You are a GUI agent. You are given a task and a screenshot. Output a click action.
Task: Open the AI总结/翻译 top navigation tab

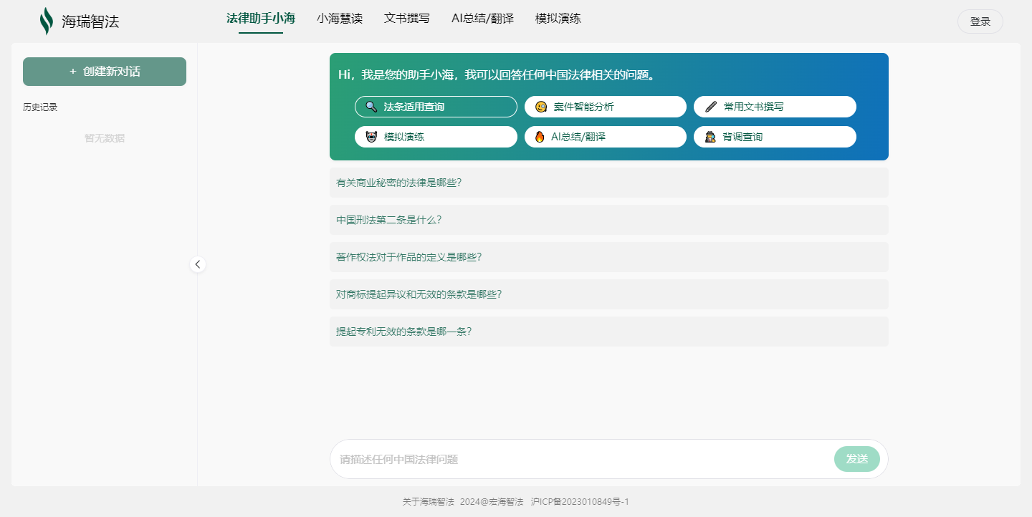pos(482,19)
